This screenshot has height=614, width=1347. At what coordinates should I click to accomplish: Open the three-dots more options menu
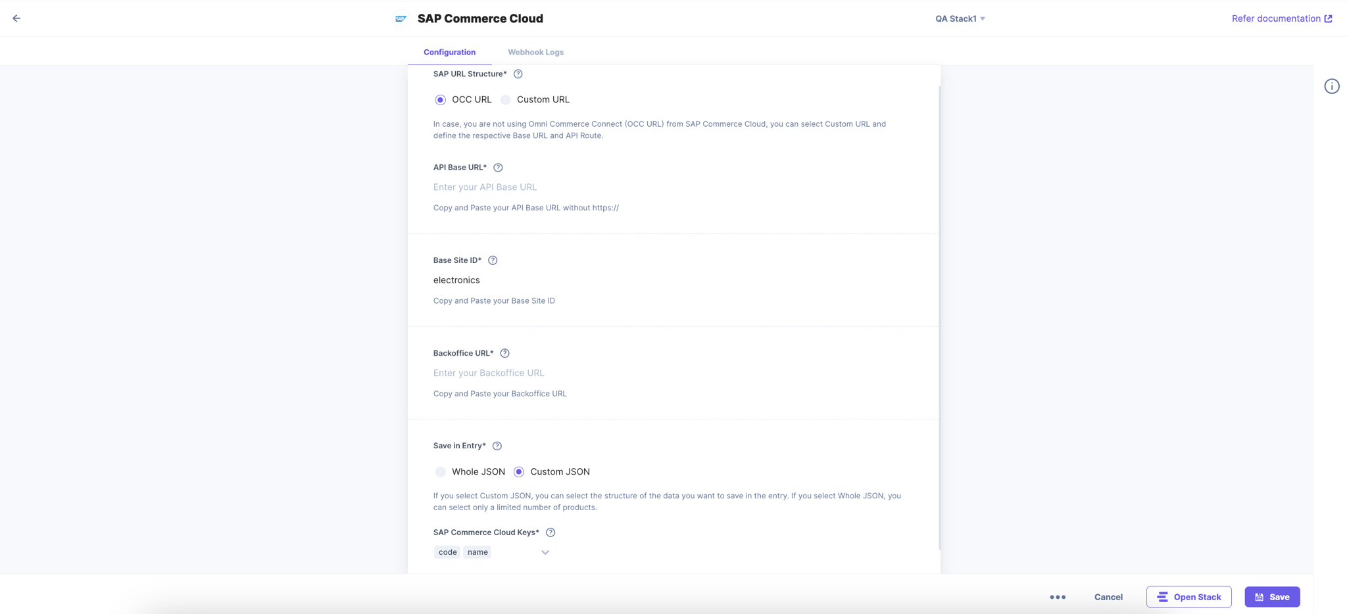[x=1058, y=597]
